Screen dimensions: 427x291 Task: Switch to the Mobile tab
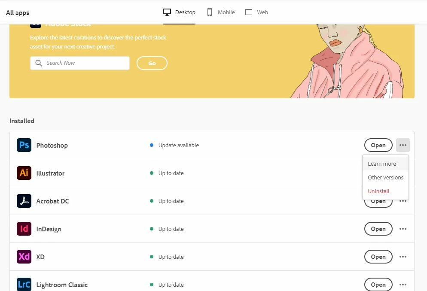click(221, 12)
